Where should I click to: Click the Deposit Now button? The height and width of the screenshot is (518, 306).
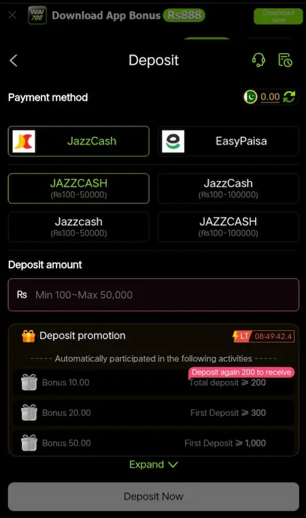154,496
